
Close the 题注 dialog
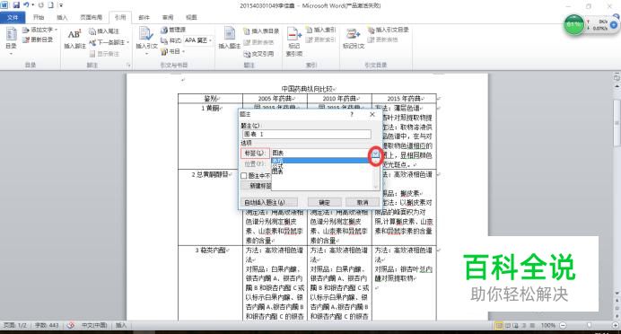372,114
